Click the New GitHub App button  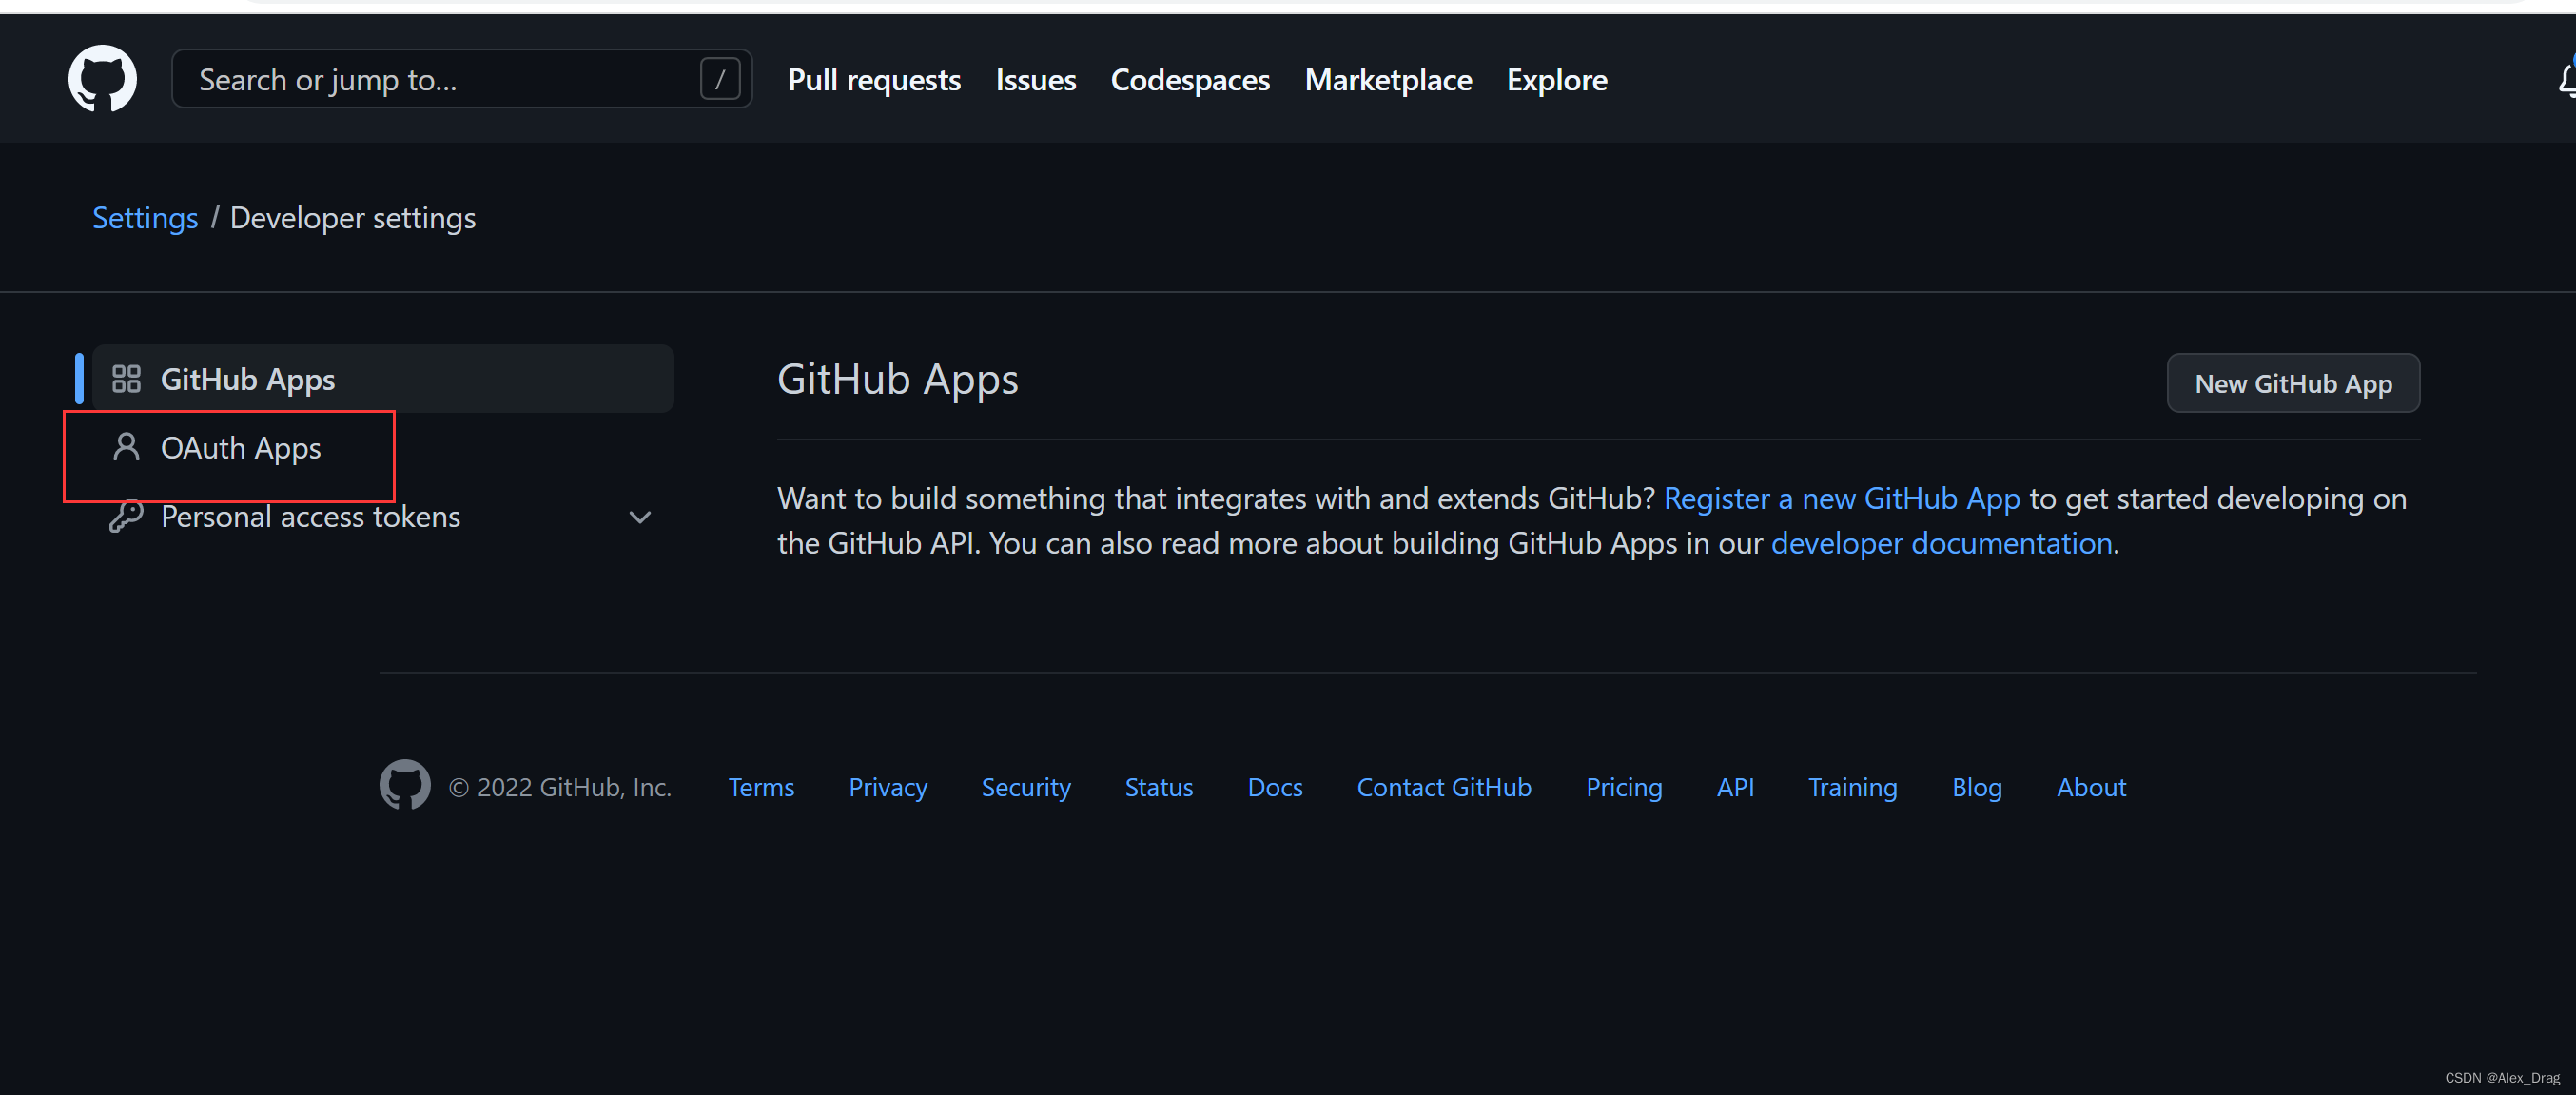tap(2293, 383)
